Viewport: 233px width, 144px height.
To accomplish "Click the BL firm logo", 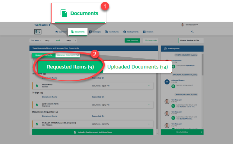I will click(x=38, y=32).
